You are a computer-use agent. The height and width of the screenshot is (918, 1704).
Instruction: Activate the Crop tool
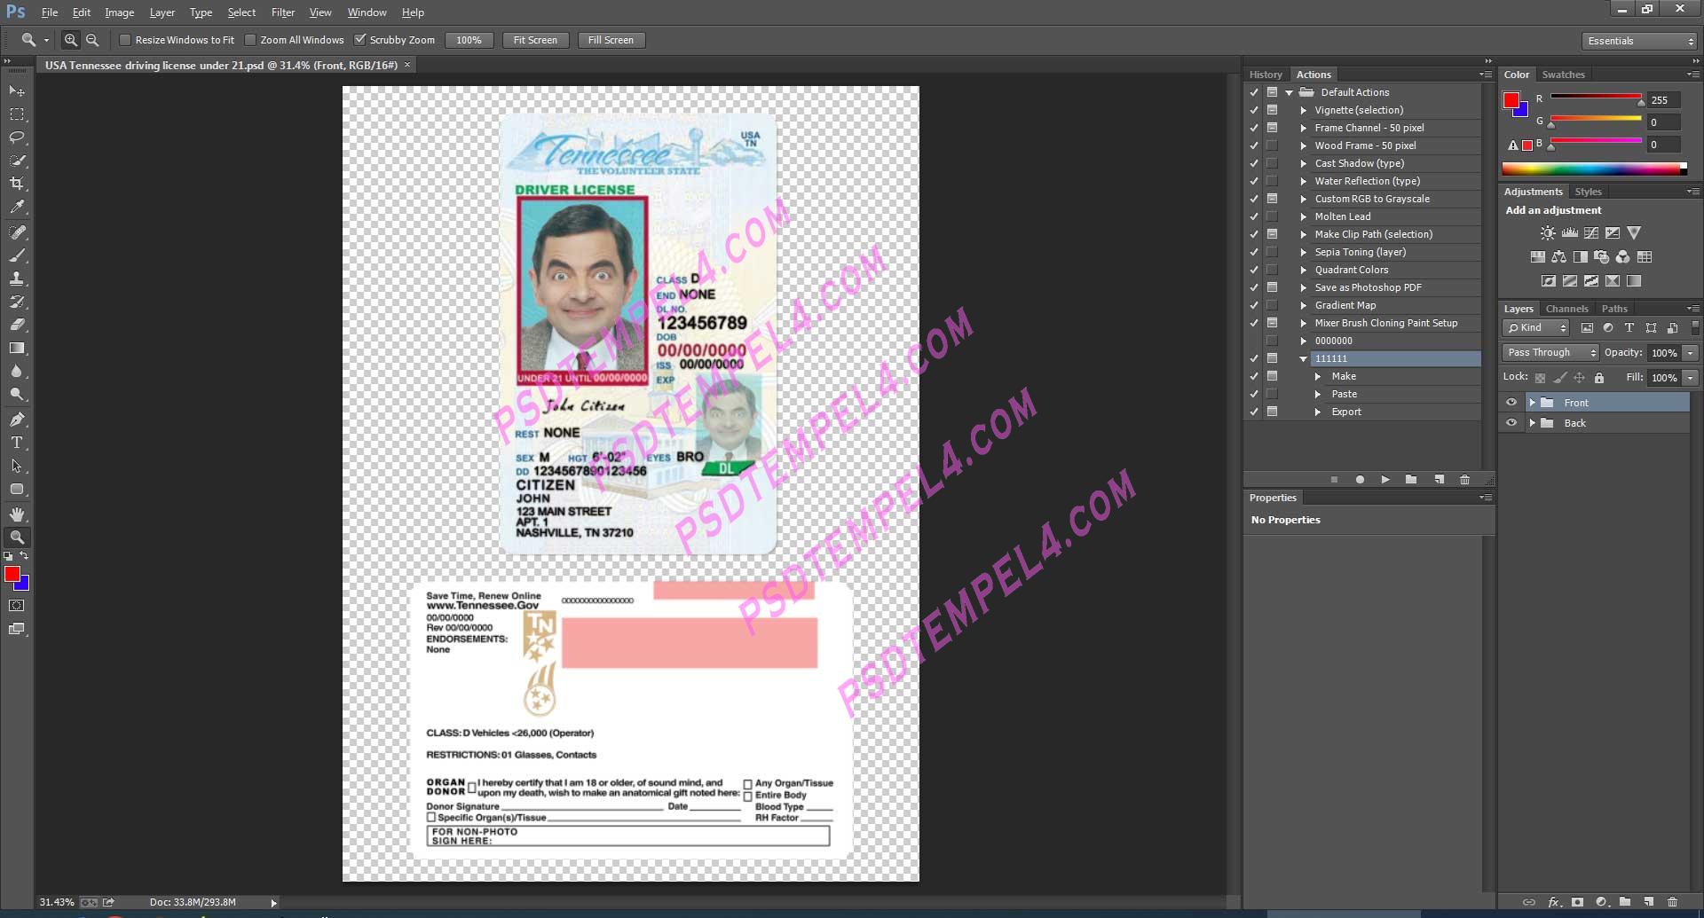(16, 184)
